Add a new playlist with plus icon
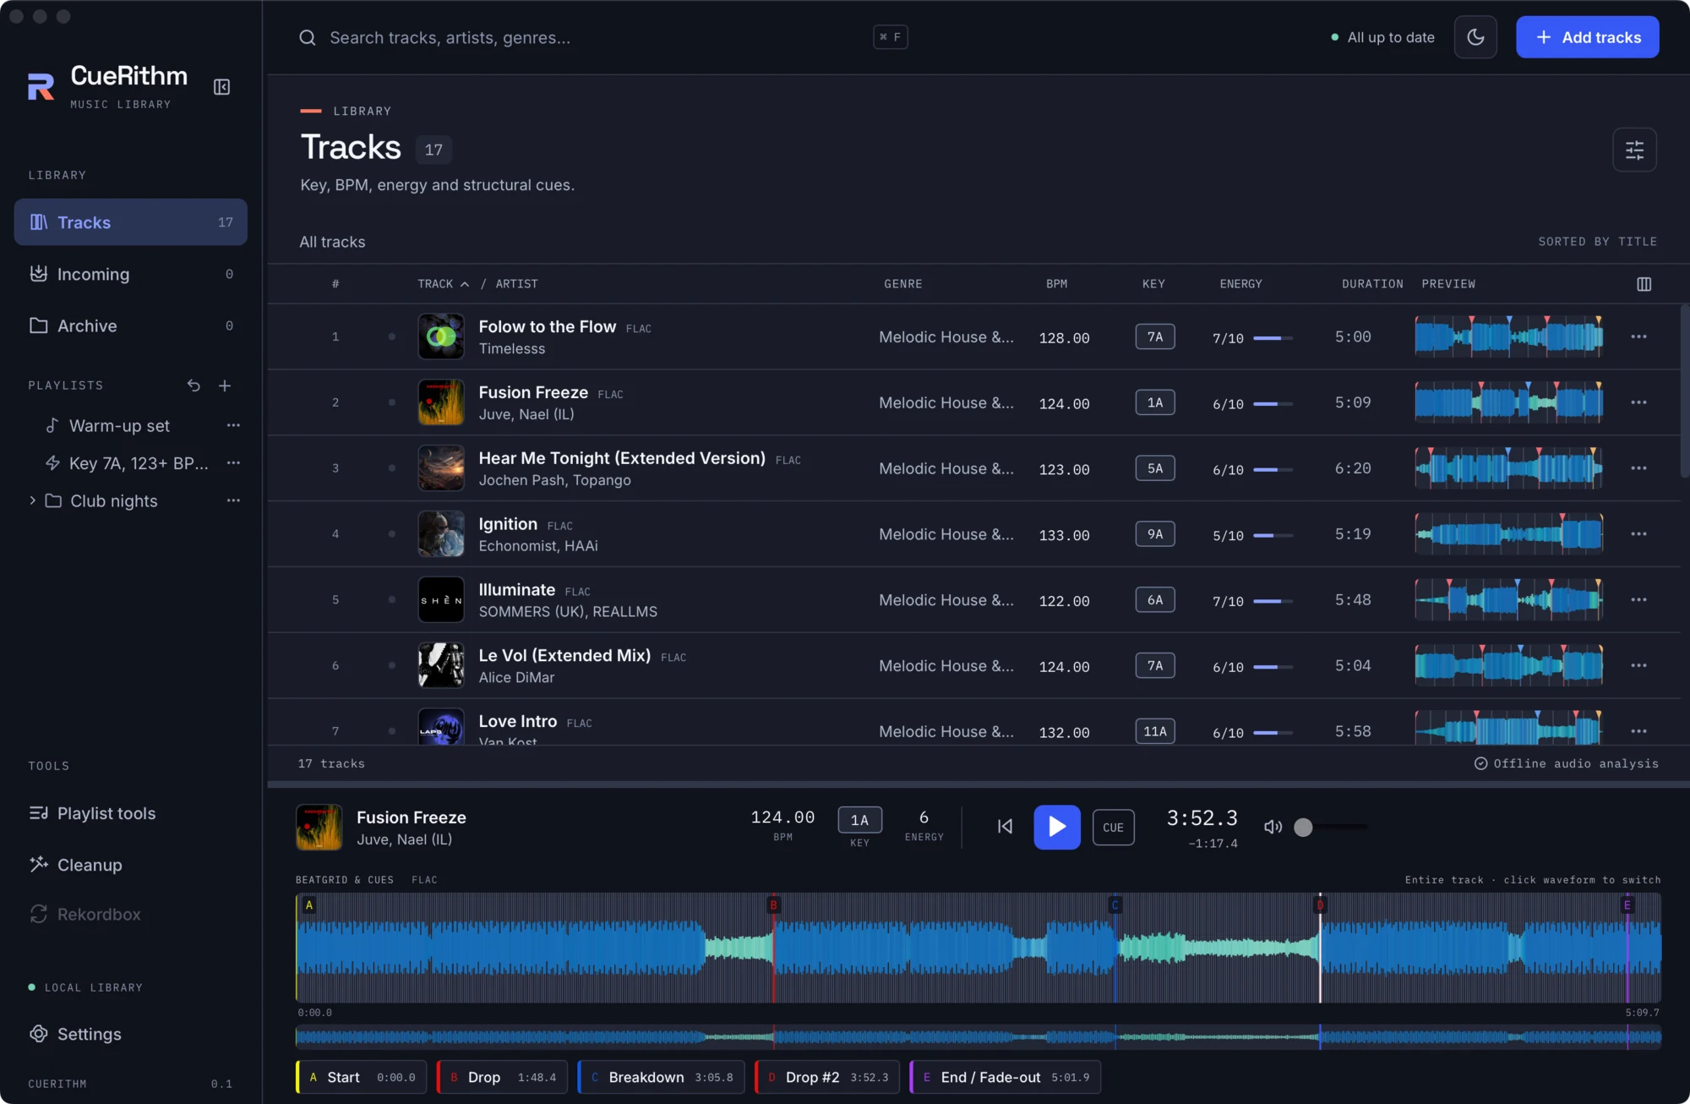This screenshot has width=1690, height=1104. pyautogui.click(x=225, y=385)
